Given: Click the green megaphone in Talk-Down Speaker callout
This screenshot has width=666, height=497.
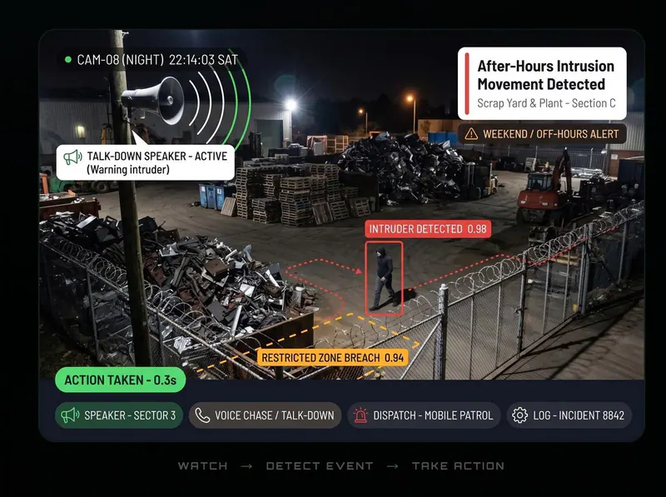Looking at the screenshot, I should coord(72,157).
